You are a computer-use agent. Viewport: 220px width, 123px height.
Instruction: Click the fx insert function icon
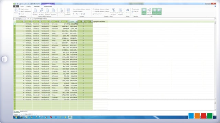(x=33, y=19)
